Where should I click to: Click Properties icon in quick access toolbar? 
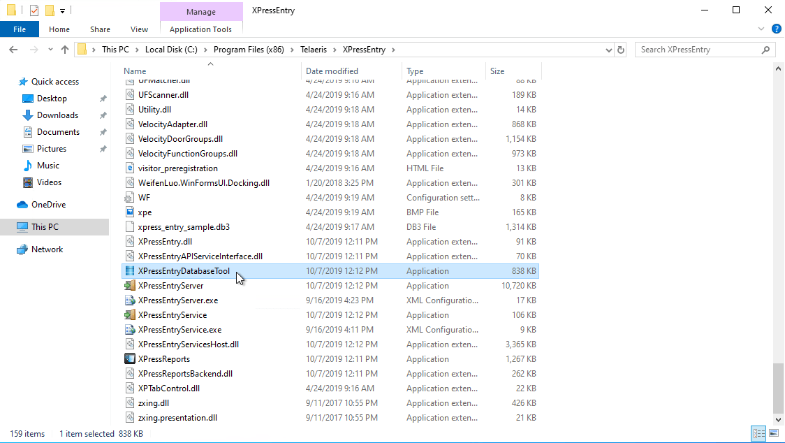(x=34, y=10)
